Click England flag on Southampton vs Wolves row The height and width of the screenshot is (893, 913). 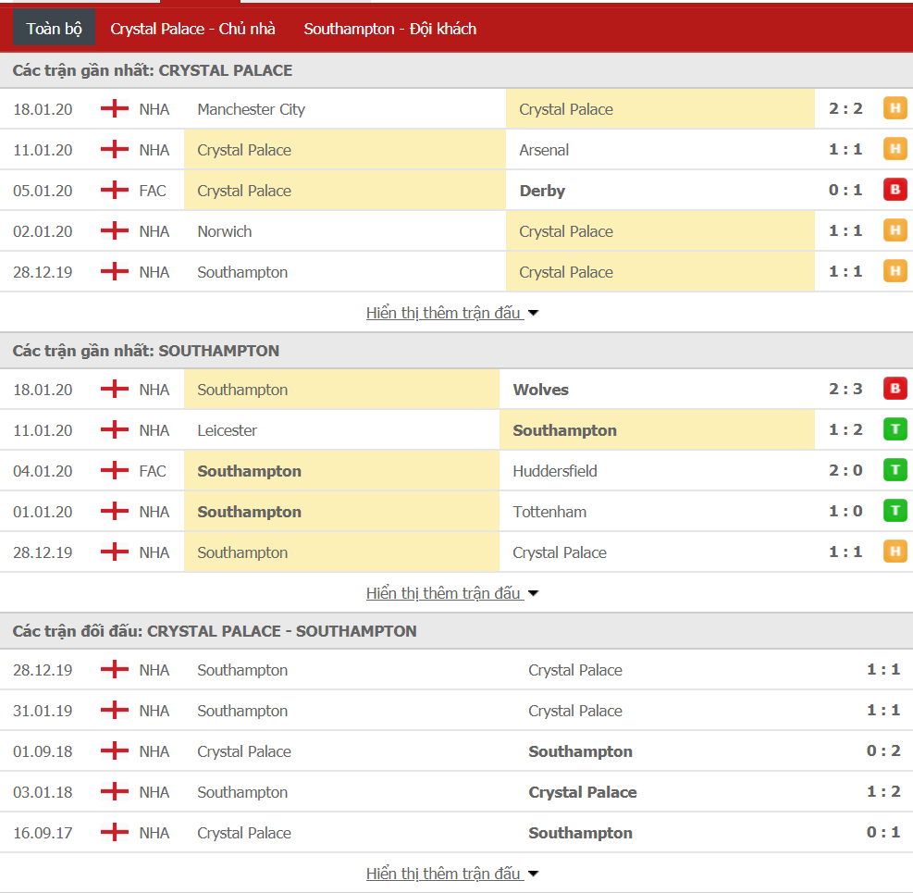[x=114, y=389]
